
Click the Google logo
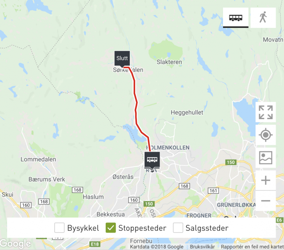click(15, 244)
